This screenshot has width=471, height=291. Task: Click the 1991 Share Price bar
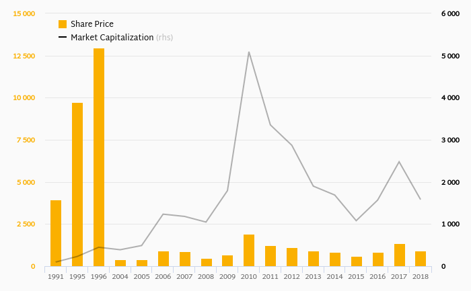pyautogui.click(x=56, y=233)
